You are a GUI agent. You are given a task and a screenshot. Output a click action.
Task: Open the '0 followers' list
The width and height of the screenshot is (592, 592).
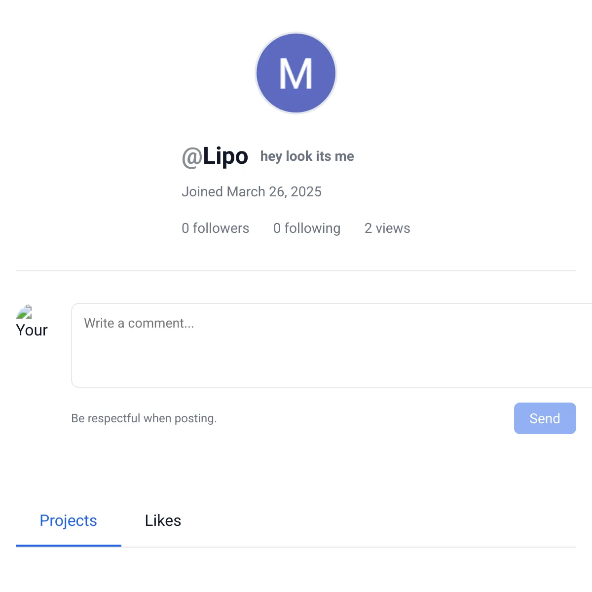coord(215,228)
